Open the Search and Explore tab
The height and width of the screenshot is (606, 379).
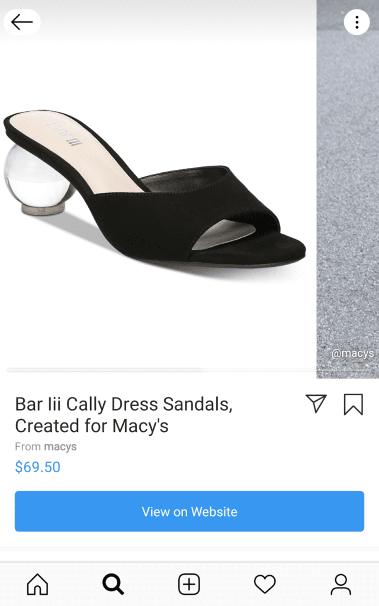[113, 584]
